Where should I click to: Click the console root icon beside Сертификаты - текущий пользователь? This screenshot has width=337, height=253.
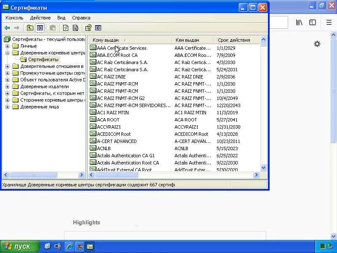click(7, 39)
